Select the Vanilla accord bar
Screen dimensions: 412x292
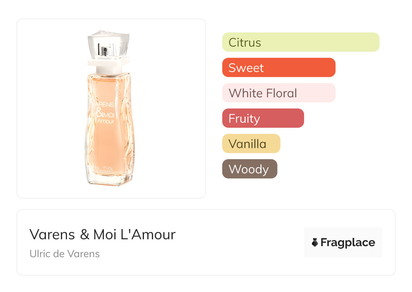point(251,144)
